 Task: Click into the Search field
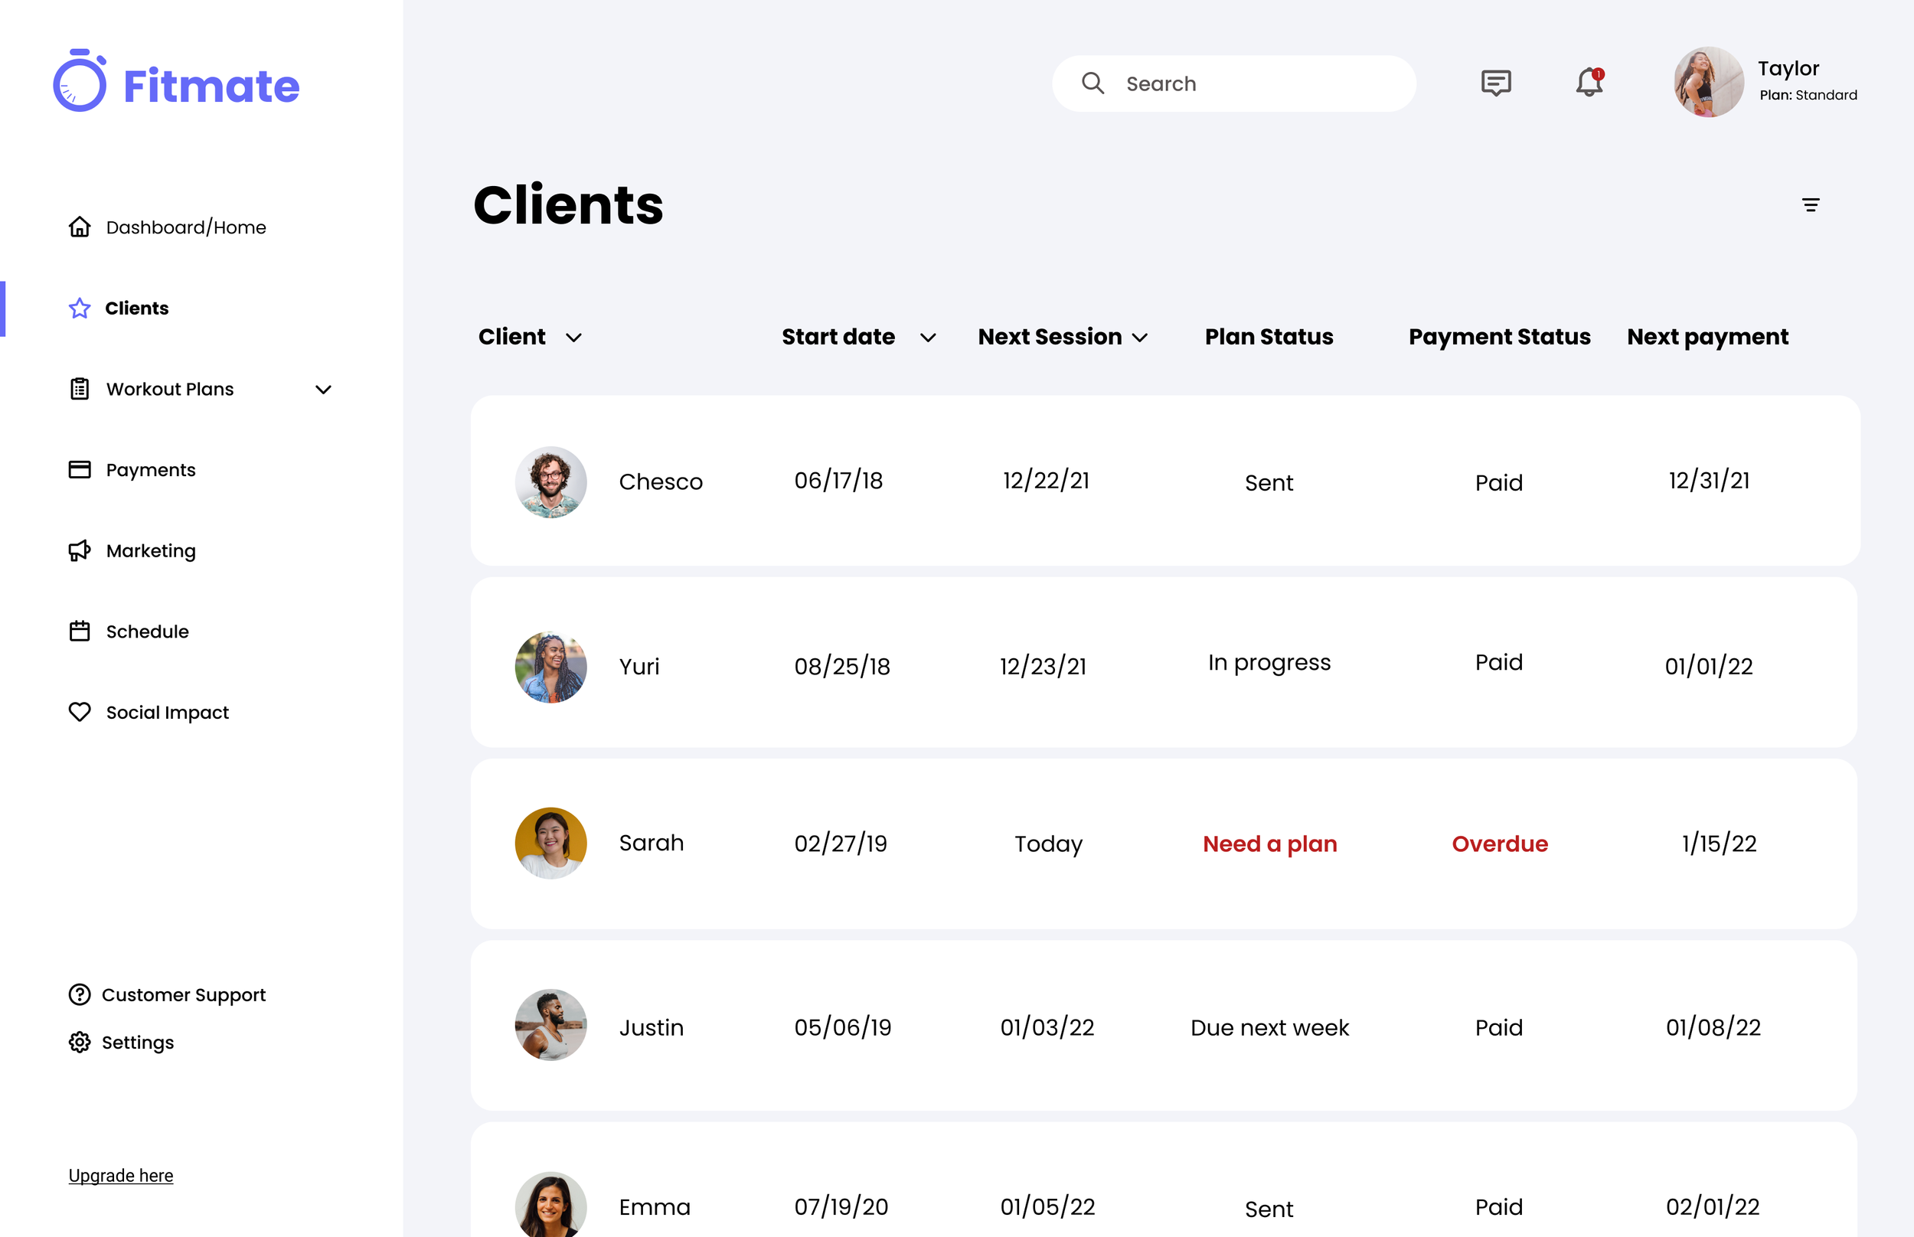(1253, 83)
